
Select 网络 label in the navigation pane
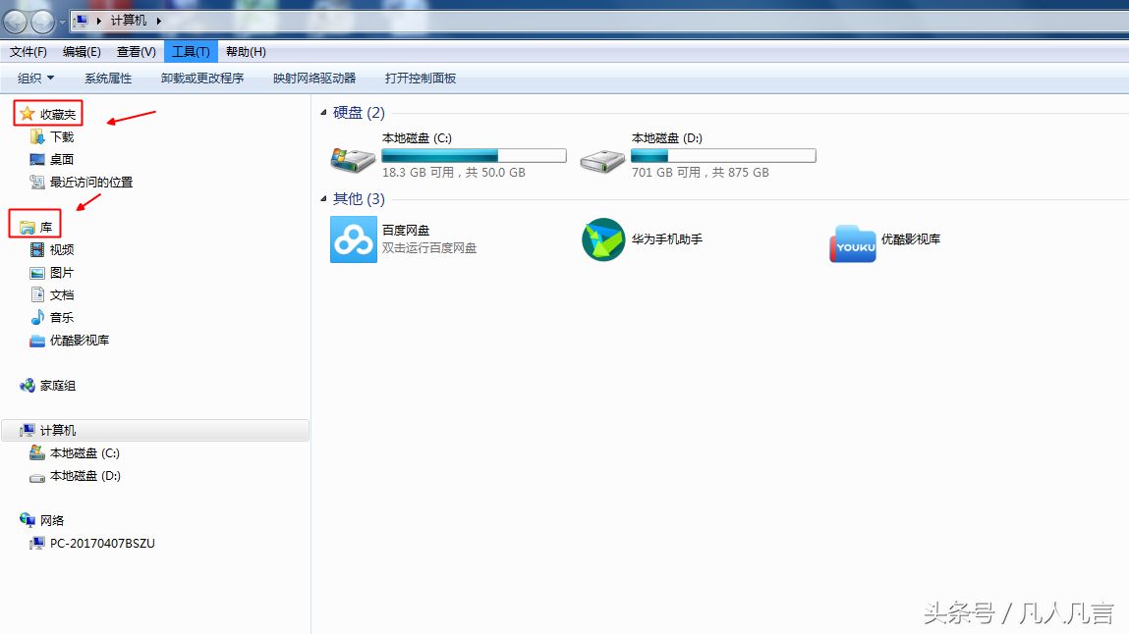52,520
